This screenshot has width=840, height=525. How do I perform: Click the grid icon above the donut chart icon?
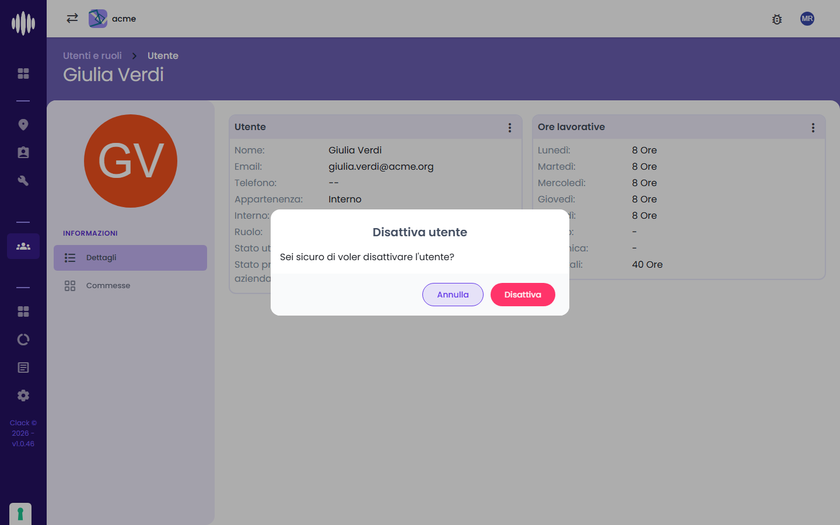pos(23,311)
